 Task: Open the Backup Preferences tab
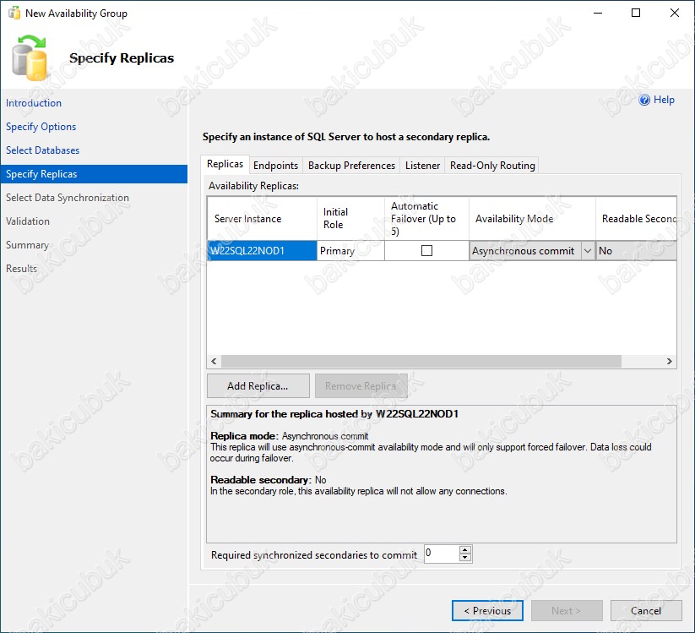(351, 166)
